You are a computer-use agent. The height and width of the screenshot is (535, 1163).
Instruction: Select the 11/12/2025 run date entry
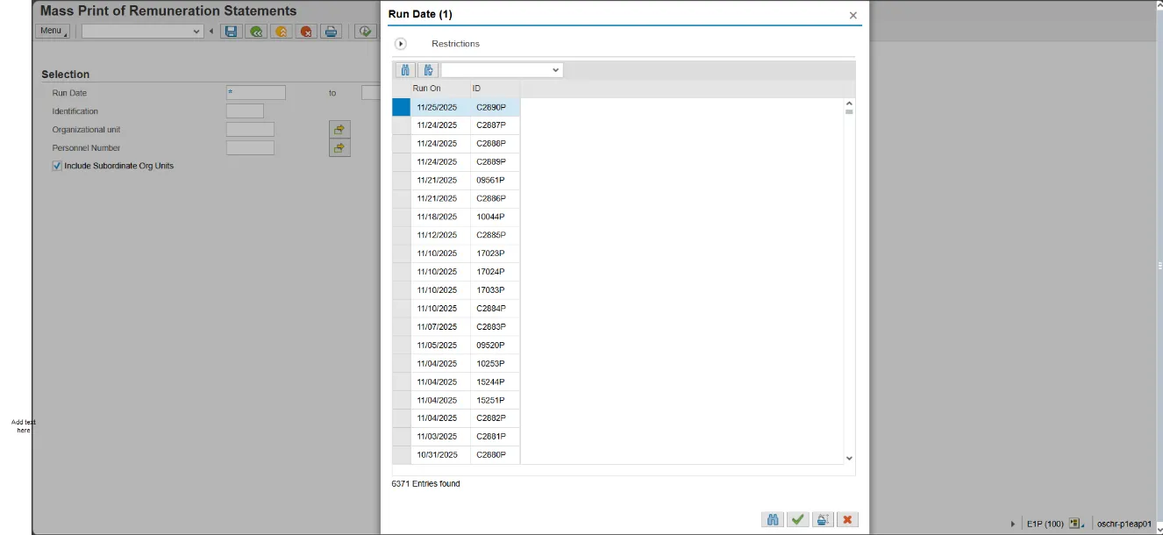(x=437, y=235)
